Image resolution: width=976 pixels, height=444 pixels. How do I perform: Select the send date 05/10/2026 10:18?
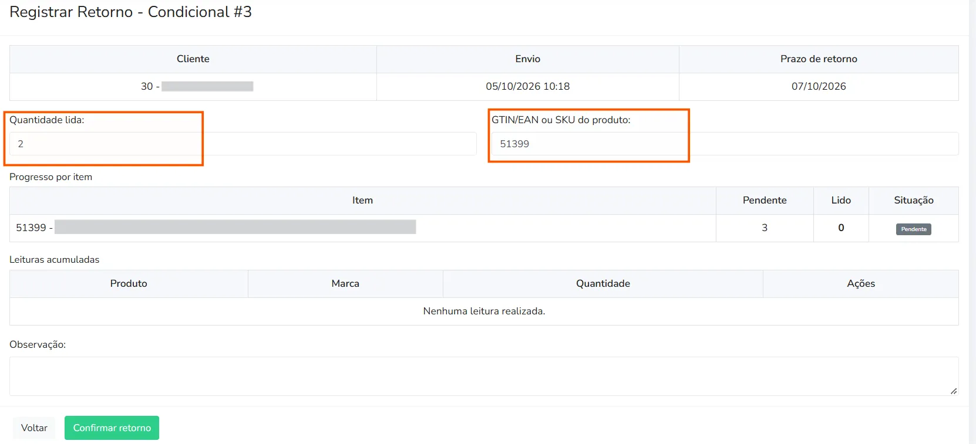point(527,86)
